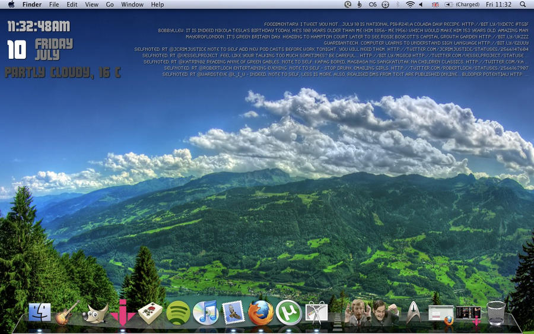Click the 11:32:48AM desktop clock text
The image size is (534, 334).
click(x=39, y=26)
